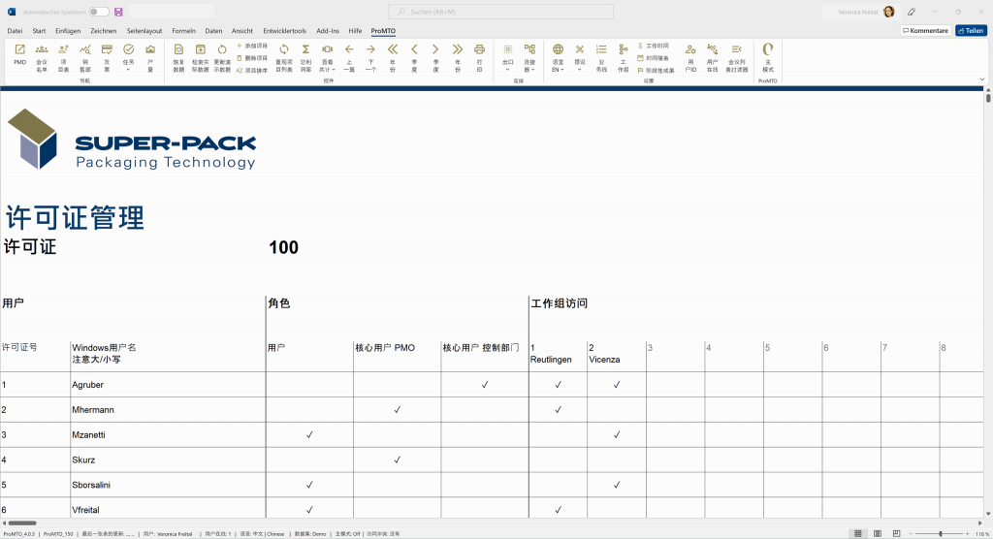Toggle the Automatisches Speichern switch
Viewport: 993px width, 539px height.
click(x=99, y=12)
